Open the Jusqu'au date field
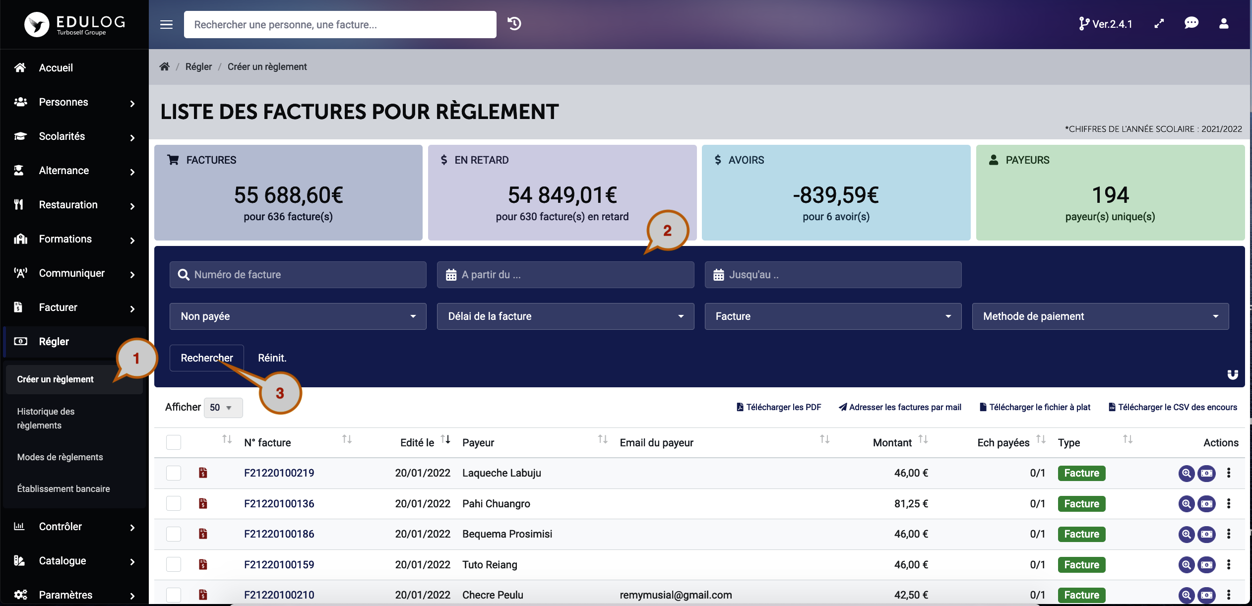This screenshot has width=1252, height=606. [833, 275]
